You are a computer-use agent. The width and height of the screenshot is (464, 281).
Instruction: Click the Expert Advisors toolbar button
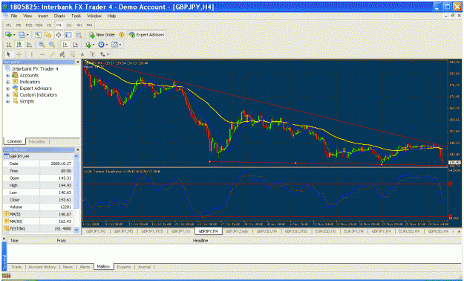click(x=147, y=35)
